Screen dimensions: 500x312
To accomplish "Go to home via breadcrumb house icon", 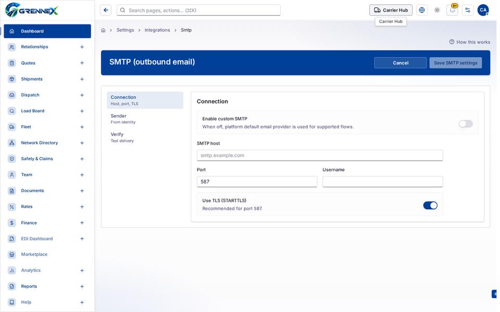I will 103,30.
